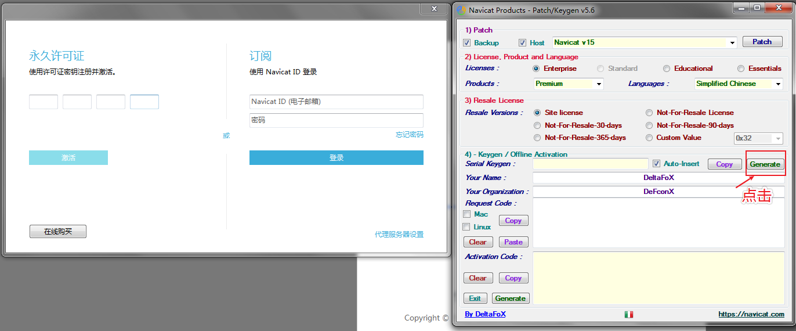
Task: Select the Custom Value radio option
Action: click(649, 138)
